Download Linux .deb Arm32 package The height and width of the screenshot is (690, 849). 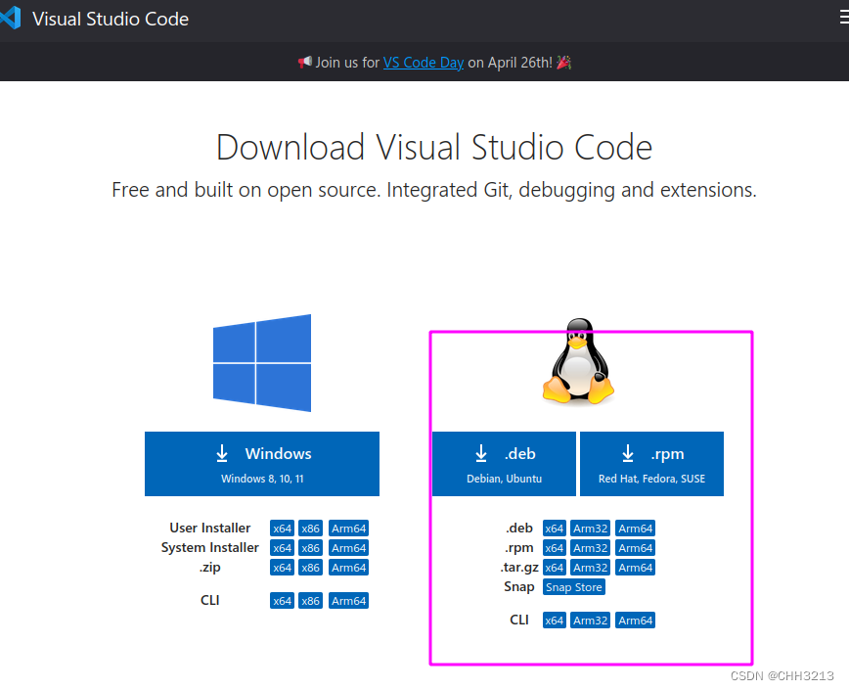pyautogui.click(x=590, y=529)
